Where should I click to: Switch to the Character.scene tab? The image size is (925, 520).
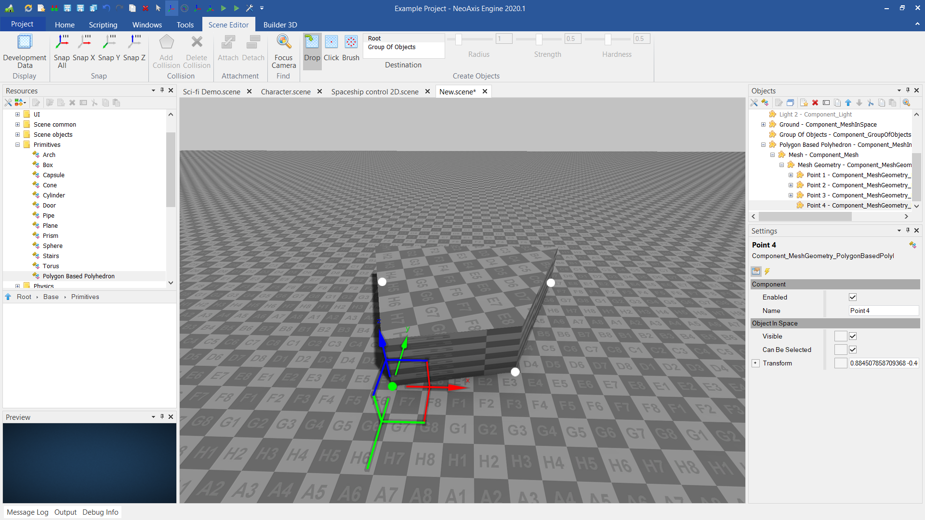[286, 91]
